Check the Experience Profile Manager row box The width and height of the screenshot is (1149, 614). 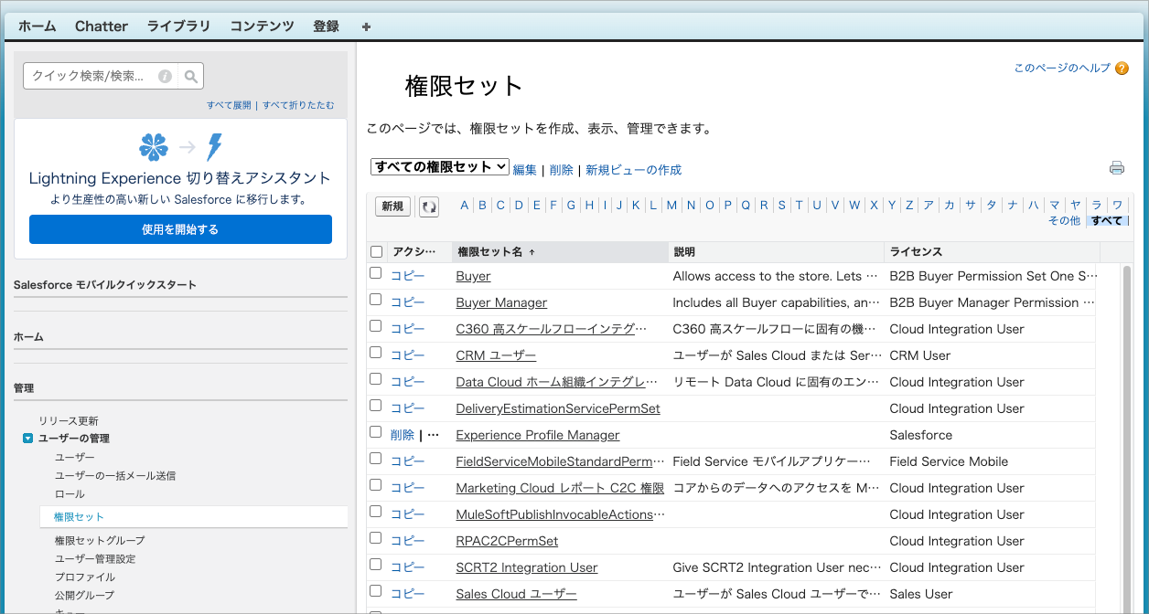click(375, 432)
